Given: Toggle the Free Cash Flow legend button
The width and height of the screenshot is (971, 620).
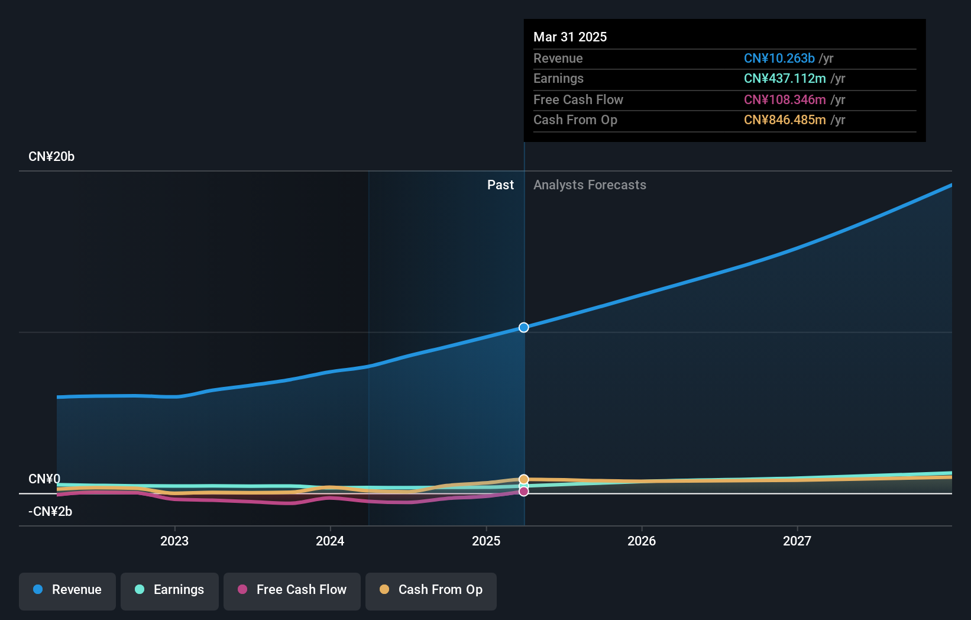Looking at the screenshot, I should (x=292, y=591).
